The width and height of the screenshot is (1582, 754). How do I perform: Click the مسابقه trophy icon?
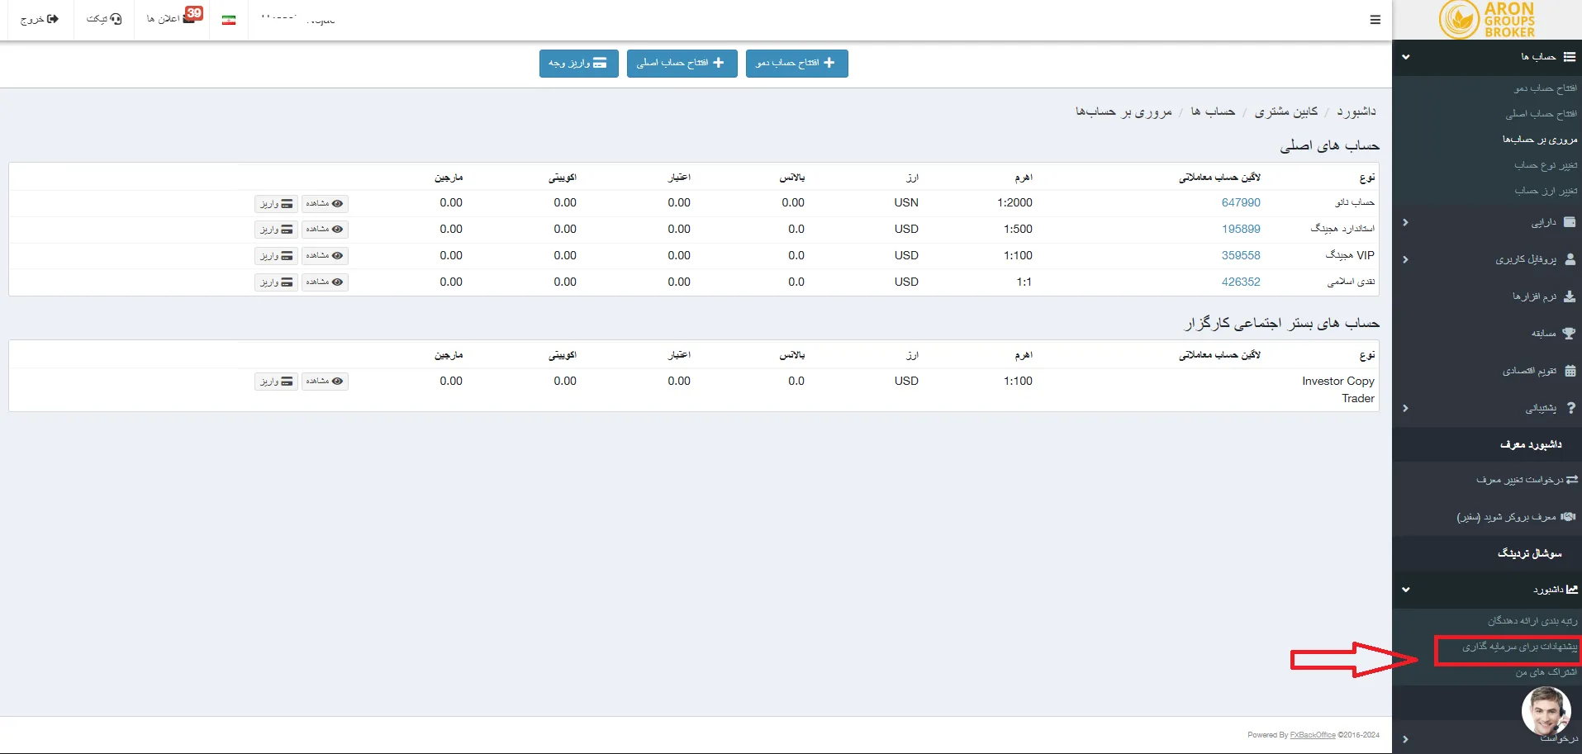[1570, 334]
